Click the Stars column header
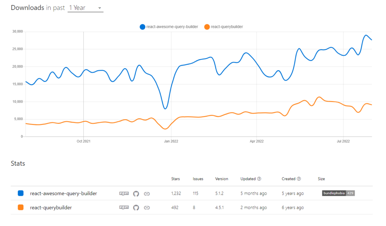386x226 pixels. (x=175, y=179)
